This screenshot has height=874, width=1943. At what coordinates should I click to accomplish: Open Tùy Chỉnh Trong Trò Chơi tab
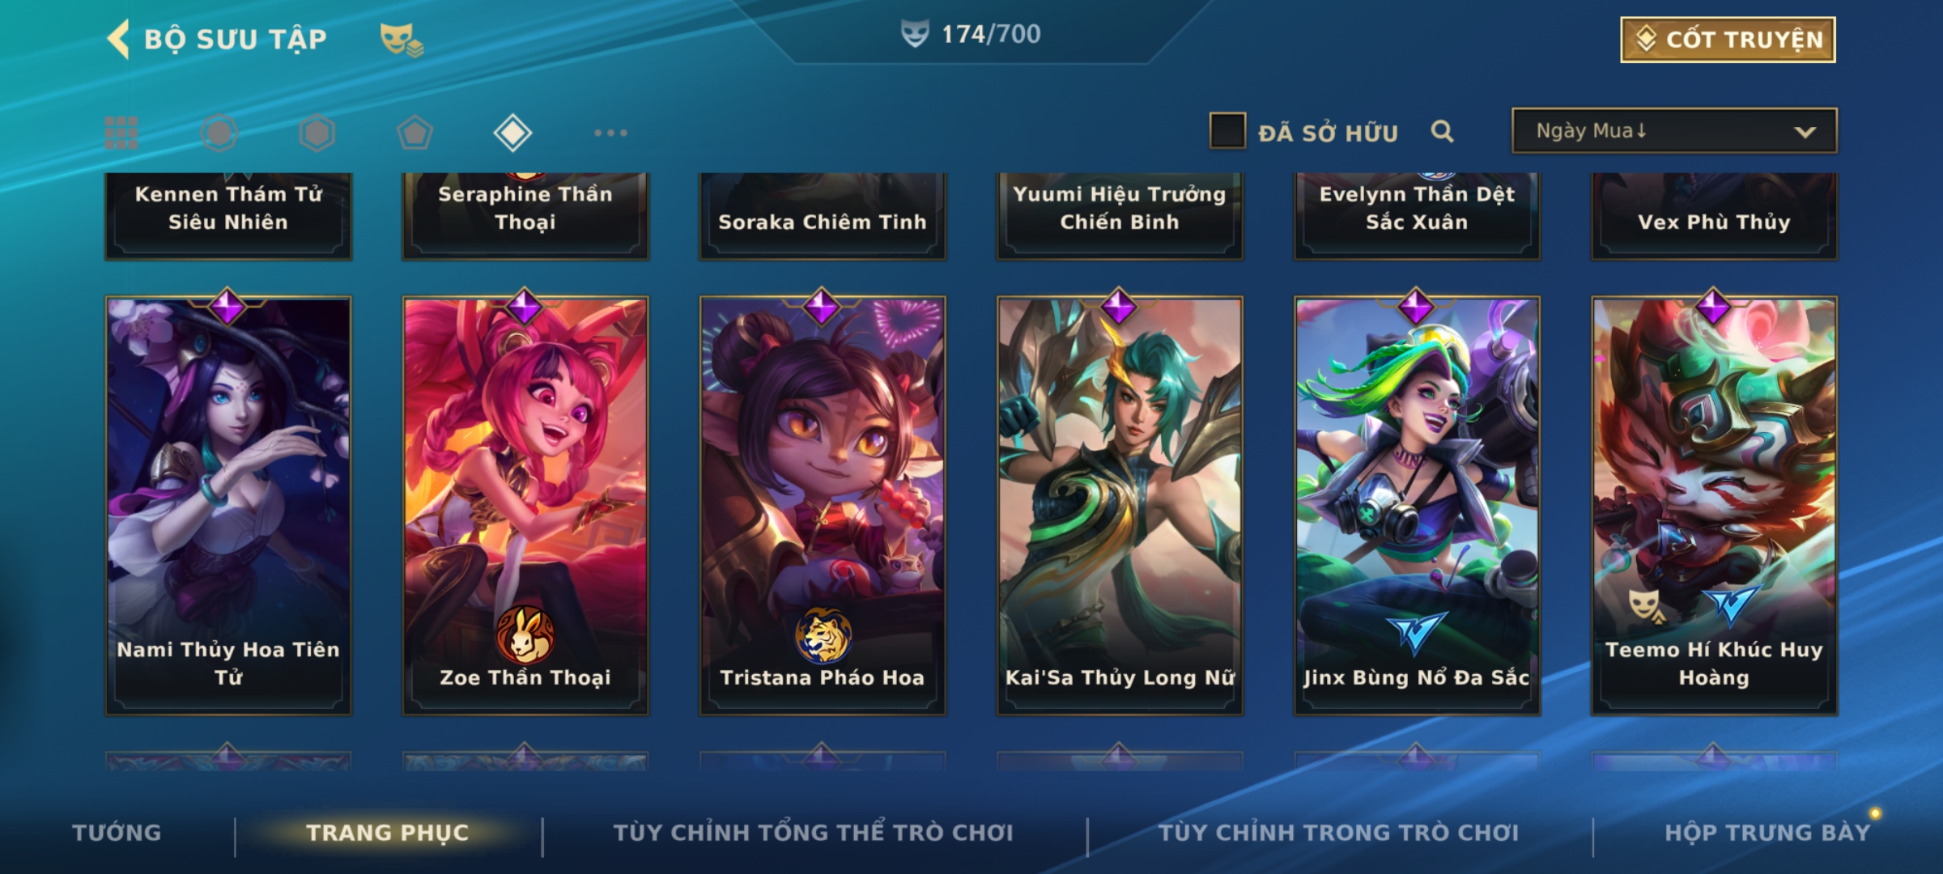[1338, 833]
